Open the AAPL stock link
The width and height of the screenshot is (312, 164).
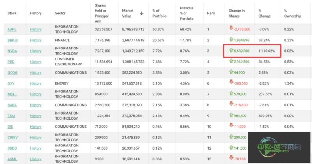12,30
